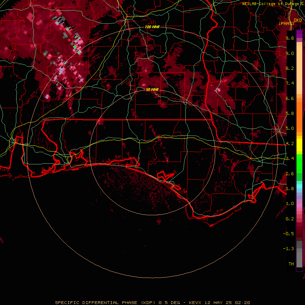Select the yellow segment of the color bar
The width and height of the screenshot is (305, 305).
coord(299,145)
